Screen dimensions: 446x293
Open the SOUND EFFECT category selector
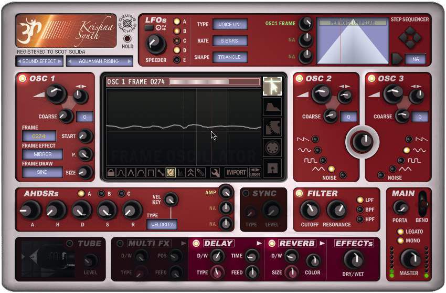coord(39,61)
